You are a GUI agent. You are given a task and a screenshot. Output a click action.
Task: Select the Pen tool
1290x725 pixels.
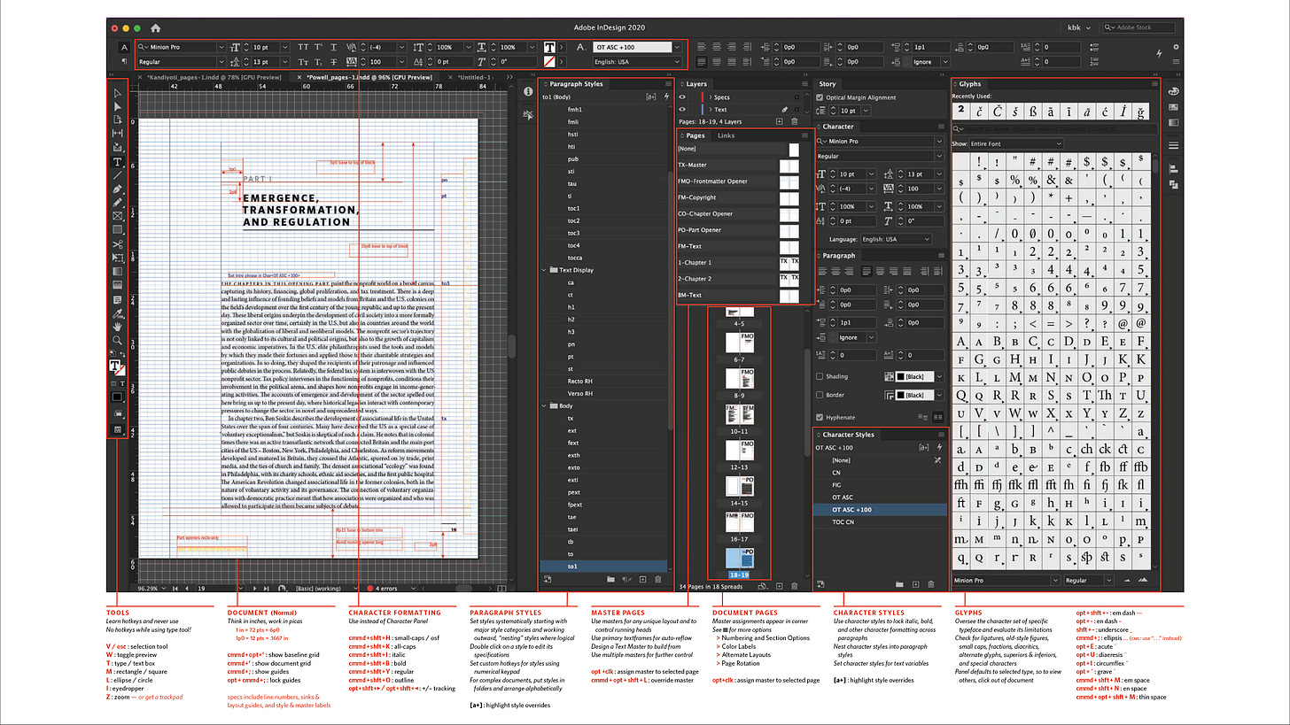click(x=117, y=189)
